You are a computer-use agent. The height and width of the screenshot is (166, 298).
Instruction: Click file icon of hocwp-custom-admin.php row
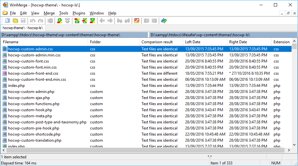click(5, 92)
